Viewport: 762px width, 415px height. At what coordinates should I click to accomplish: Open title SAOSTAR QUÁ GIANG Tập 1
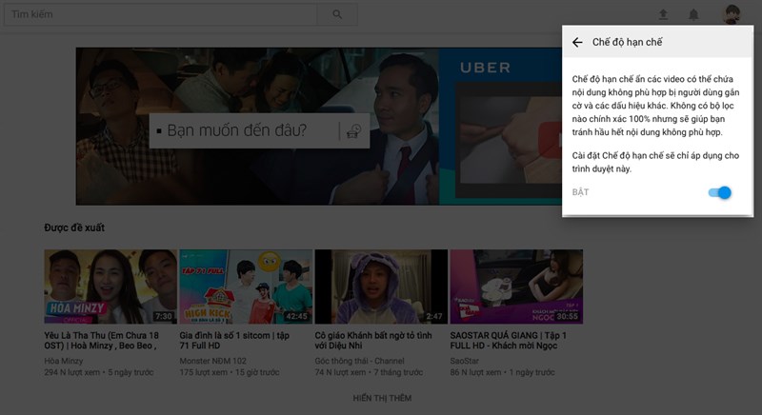(x=509, y=340)
